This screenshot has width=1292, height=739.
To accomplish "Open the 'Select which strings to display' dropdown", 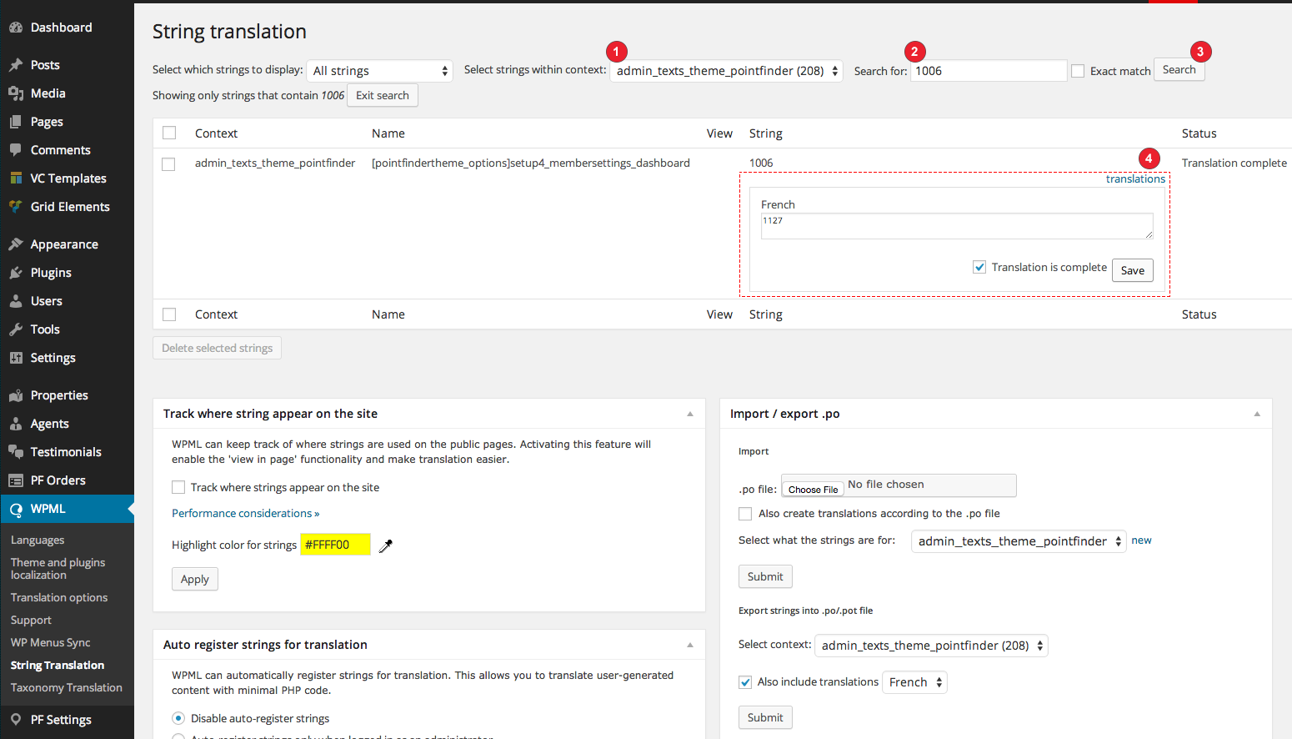I will [379, 71].
